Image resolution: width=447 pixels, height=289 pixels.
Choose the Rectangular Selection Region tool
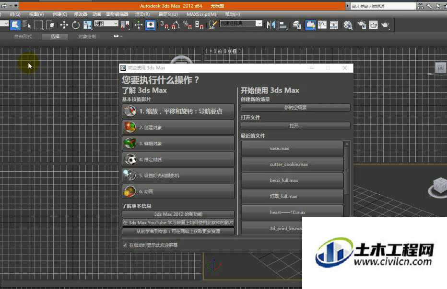point(38,25)
